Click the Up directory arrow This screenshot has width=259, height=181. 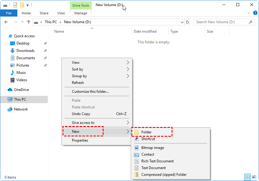click(x=29, y=22)
